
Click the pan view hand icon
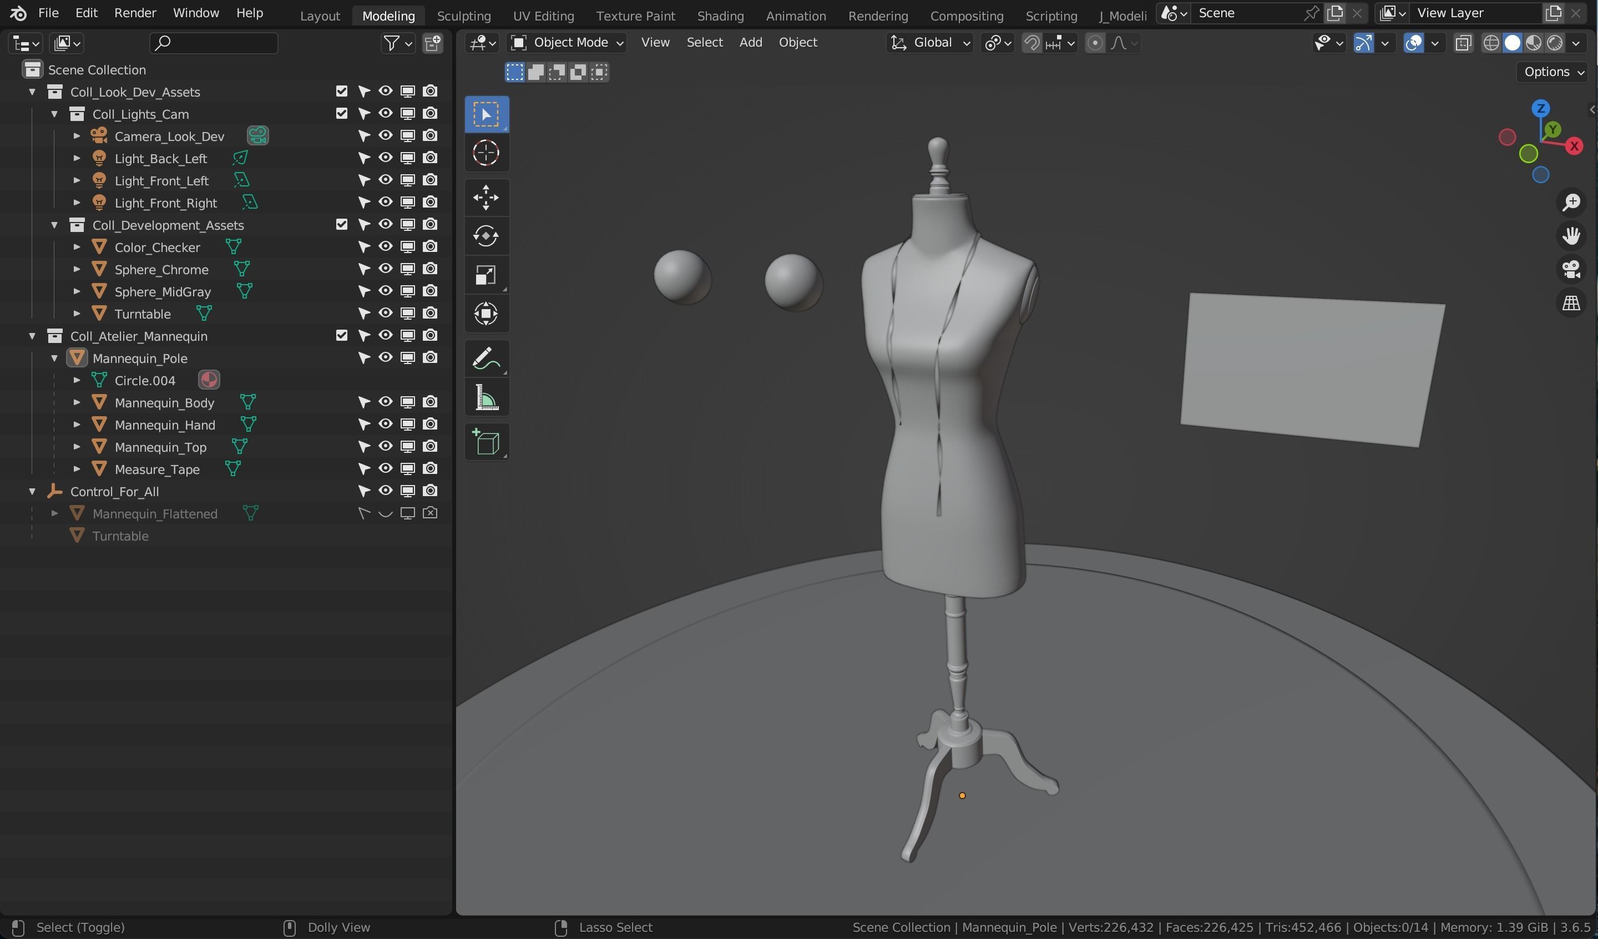click(1571, 236)
